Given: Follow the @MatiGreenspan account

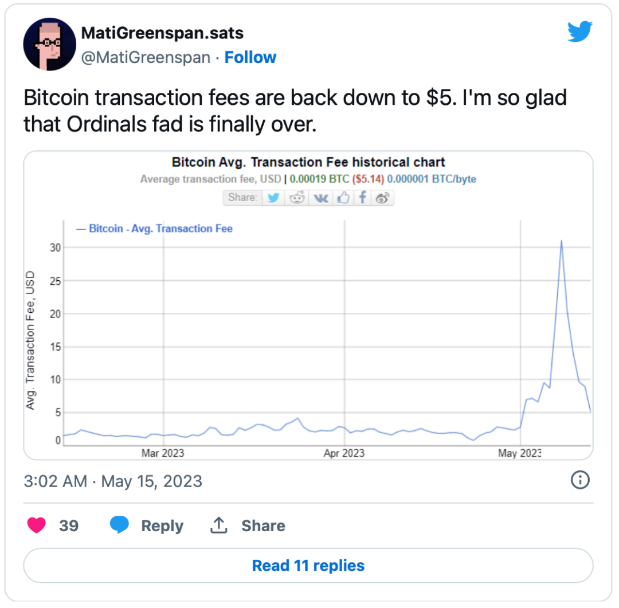Looking at the screenshot, I should (250, 58).
